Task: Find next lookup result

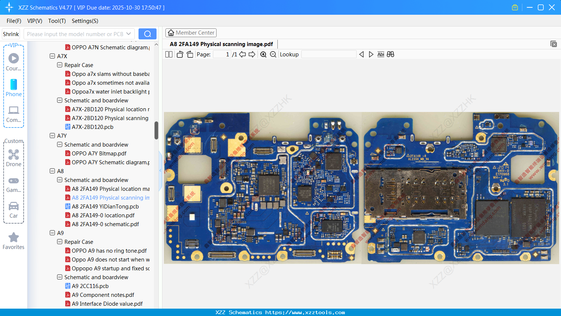Action: pos(371,54)
